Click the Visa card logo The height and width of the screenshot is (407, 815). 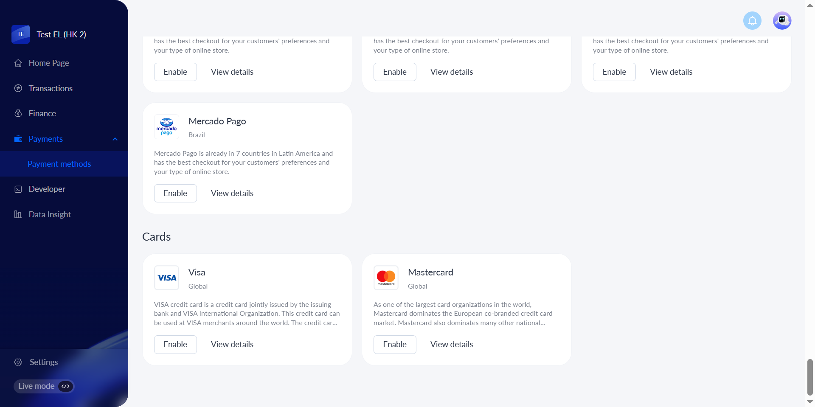click(166, 278)
